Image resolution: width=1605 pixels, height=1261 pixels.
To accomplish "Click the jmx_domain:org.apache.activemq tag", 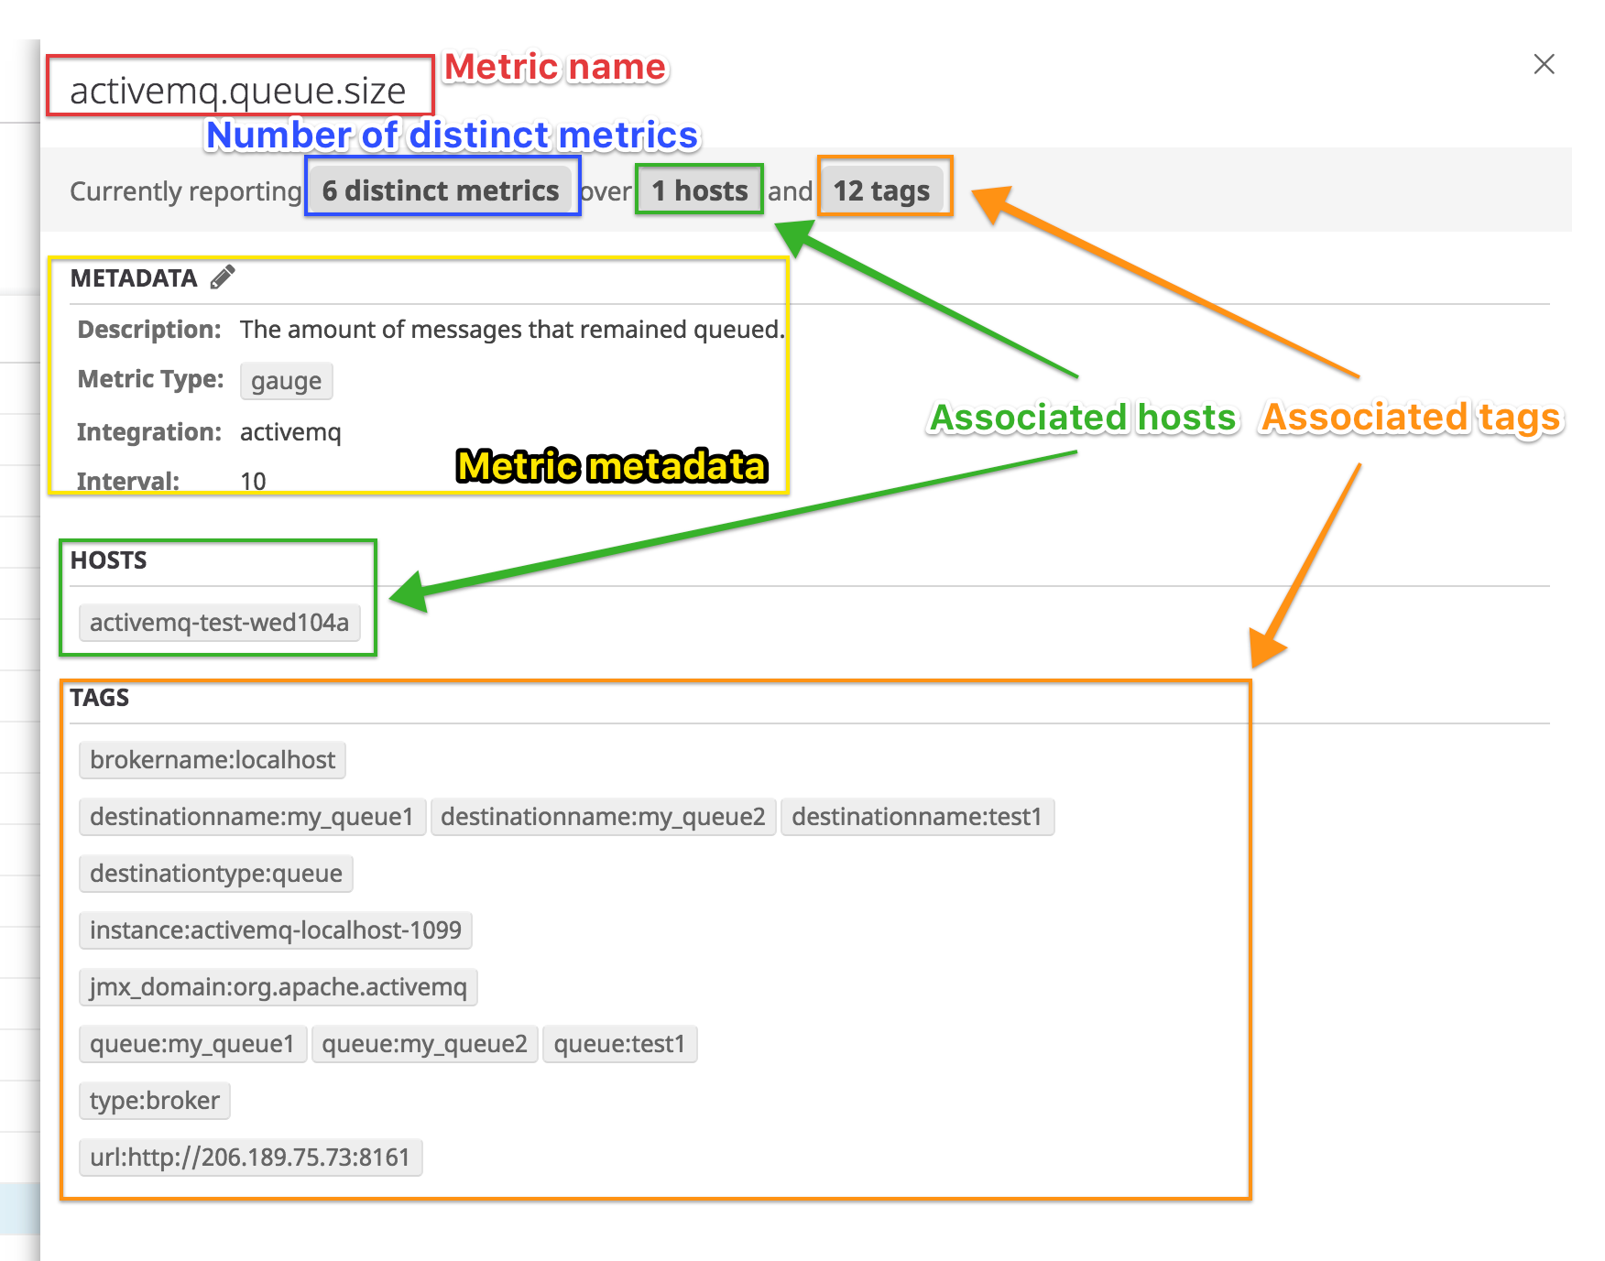I will (x=278, y=987).
